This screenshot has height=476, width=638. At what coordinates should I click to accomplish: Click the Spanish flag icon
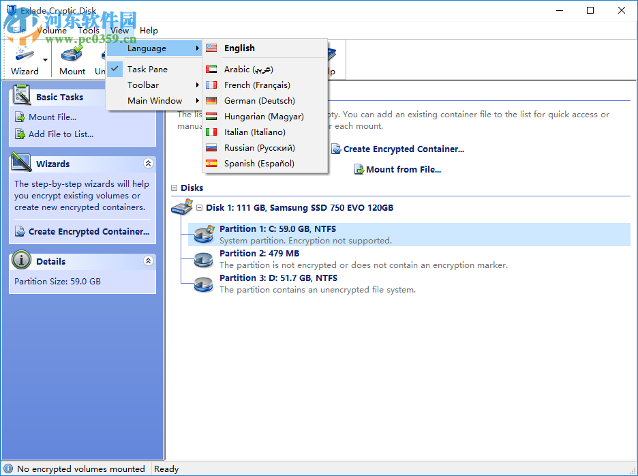(x=211, y=163)
